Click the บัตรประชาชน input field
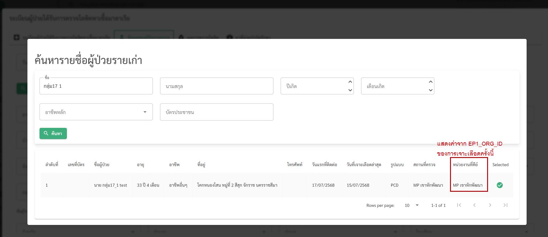This screenshot has height=237, width=548. (x=216, y=112)
